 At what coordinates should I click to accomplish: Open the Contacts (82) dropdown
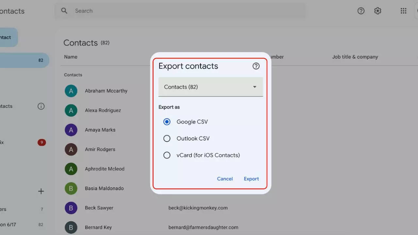tap(211, 87)
